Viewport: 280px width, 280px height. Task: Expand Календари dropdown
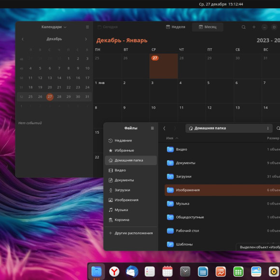(x=54, y=27)
